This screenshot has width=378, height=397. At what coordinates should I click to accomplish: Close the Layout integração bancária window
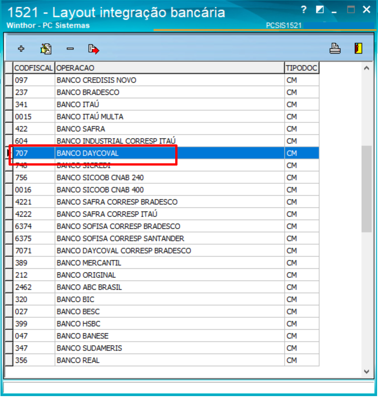point(366,10)
